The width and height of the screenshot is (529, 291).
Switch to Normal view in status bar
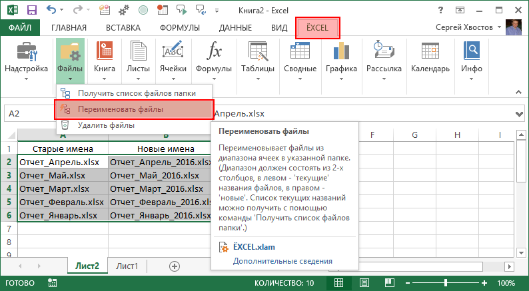click(338, 282)
